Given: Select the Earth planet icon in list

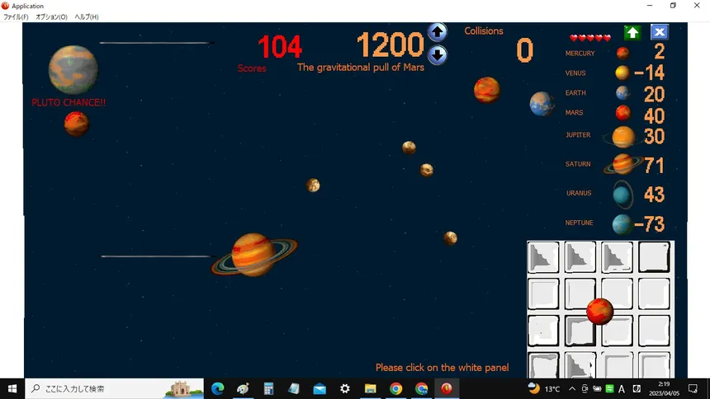Looking at the screenshot, I should [x=623, y=92].
